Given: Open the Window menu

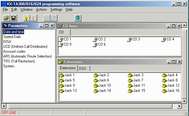Looking at the screenshot, I should tap(26, 9).
